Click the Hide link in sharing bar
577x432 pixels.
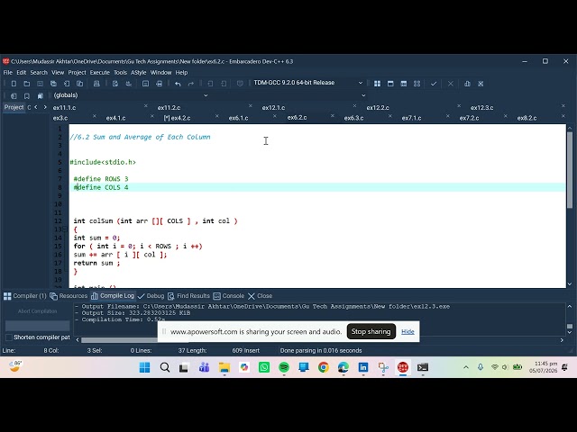click(408, 331)
